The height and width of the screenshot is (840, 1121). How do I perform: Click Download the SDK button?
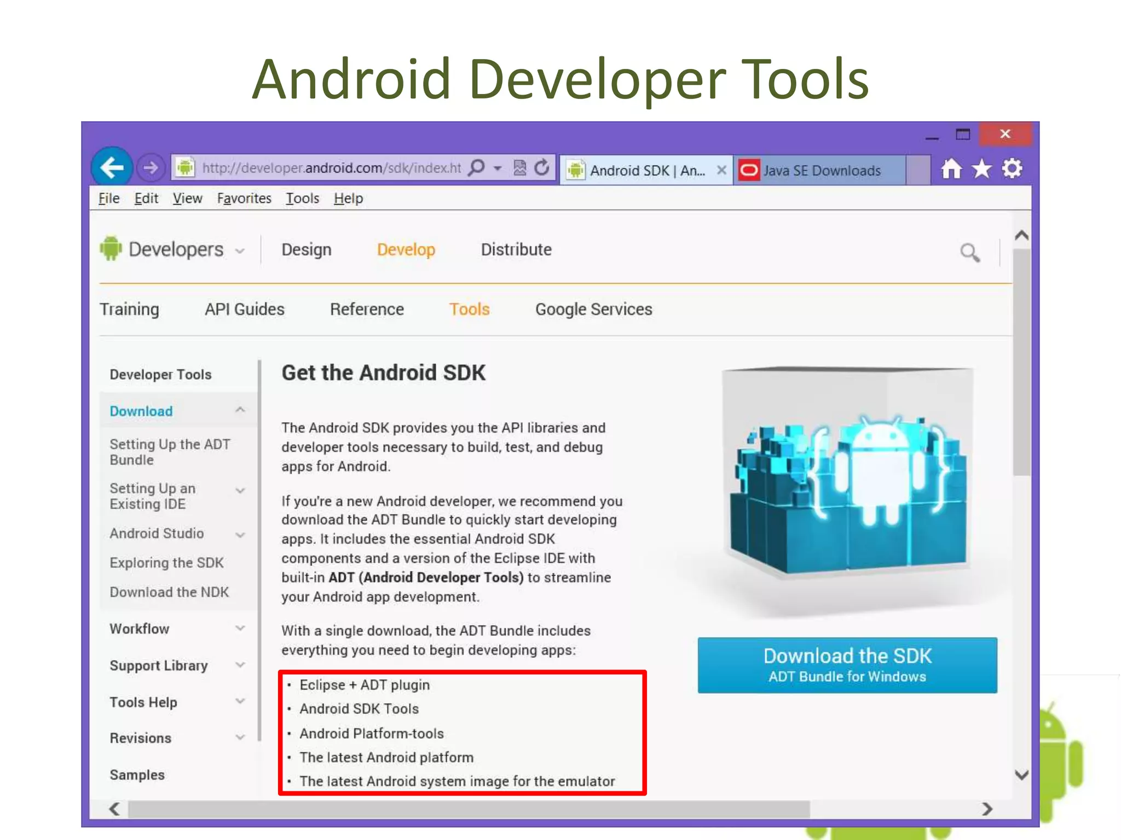pyautogui.click(x=847, y=665)
